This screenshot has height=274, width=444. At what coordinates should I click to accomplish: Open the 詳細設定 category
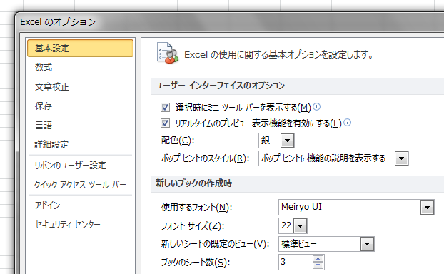[51, 144]
